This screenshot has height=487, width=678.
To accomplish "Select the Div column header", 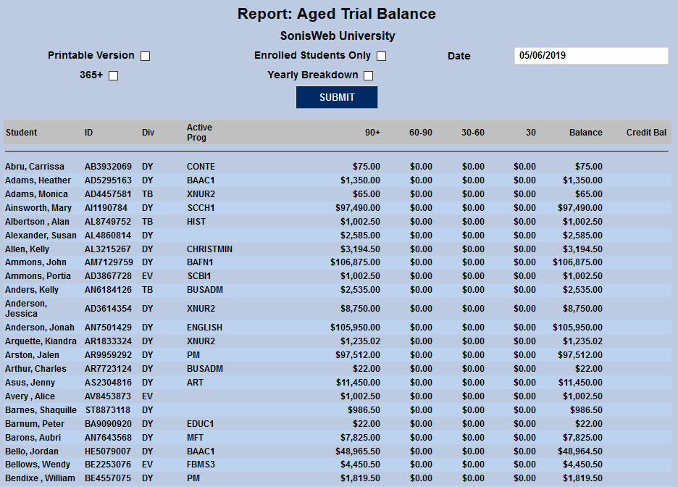I will [x=147, y=133].
